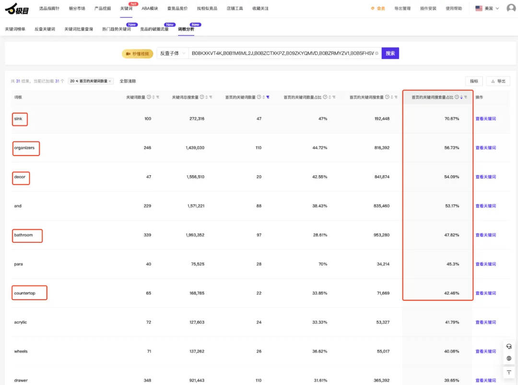Sort by the 首页的关键词搜索量 column
This screenshot has width=518, height=385.
[392, 97]
